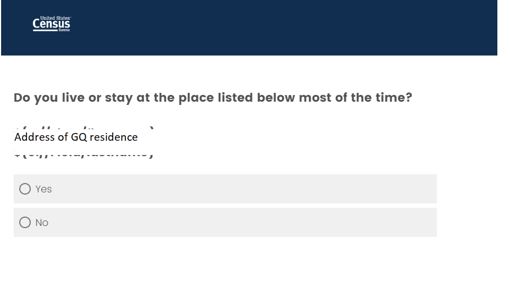The width and height of the screenshot is (510, 282).
Task: Click the empty right end of the Yes answer bar
Action: coord(407,189)
